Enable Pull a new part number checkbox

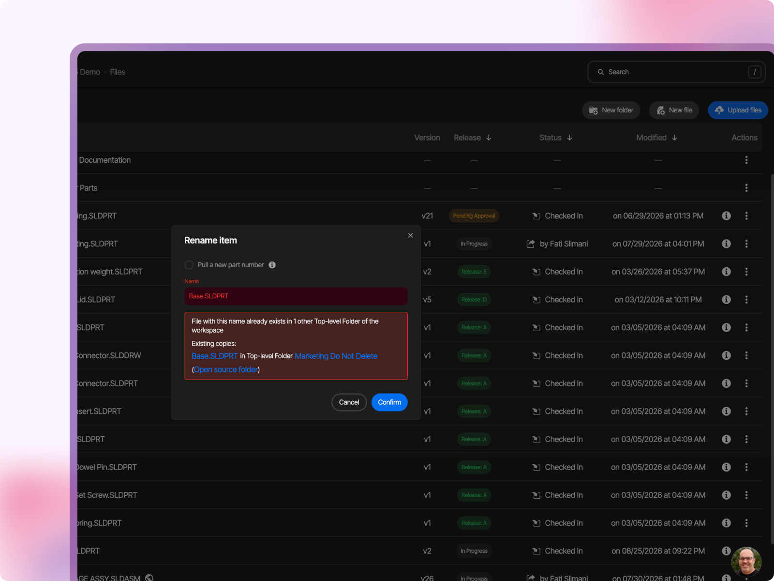[189, 265]
